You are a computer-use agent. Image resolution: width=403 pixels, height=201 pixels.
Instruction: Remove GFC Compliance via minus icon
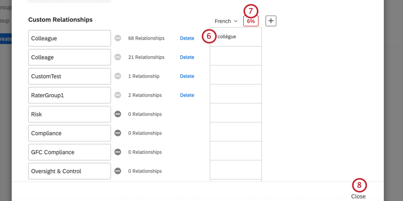click(118, 152)
